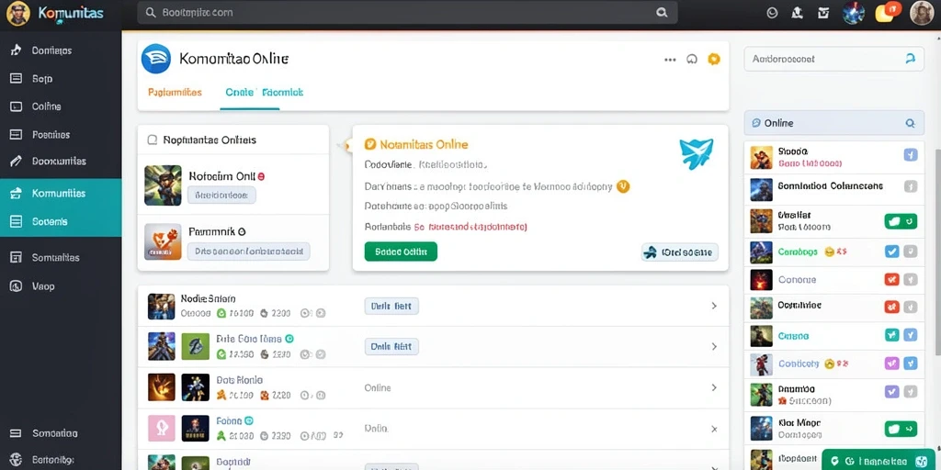This screenshot has height=470, width=941.
Task: Toggle the red checkbox in Conome row
Action: pos(892,279)
